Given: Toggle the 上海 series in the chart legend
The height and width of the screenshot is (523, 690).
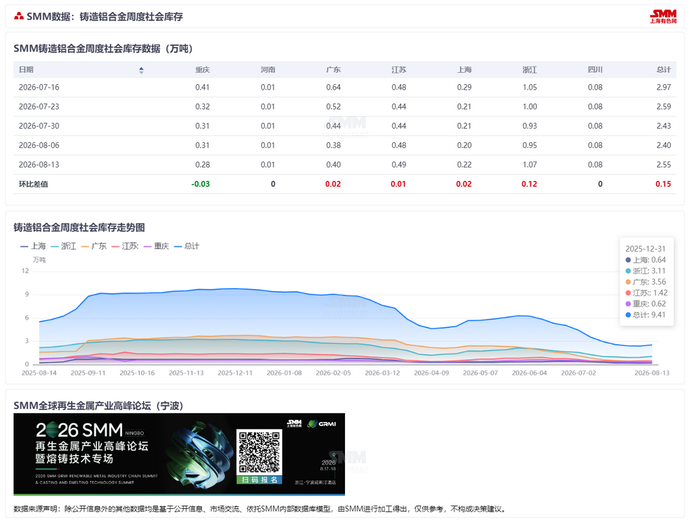Looking at the screenshot, I should pos(33,246).
